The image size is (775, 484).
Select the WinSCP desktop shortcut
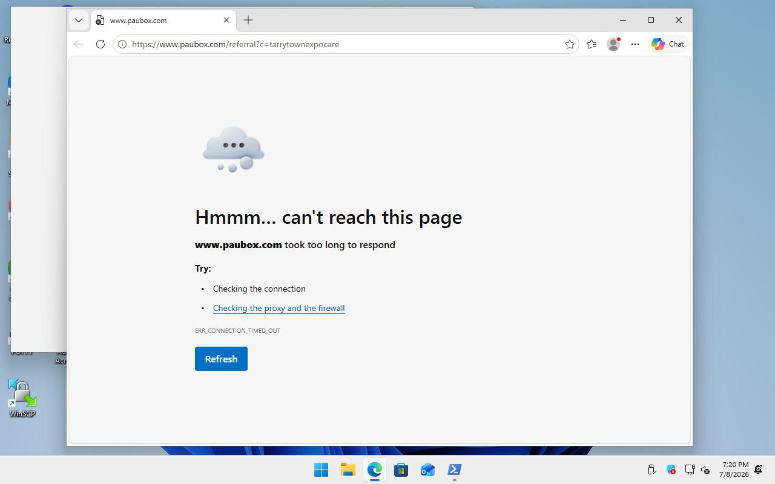(22, 398)
